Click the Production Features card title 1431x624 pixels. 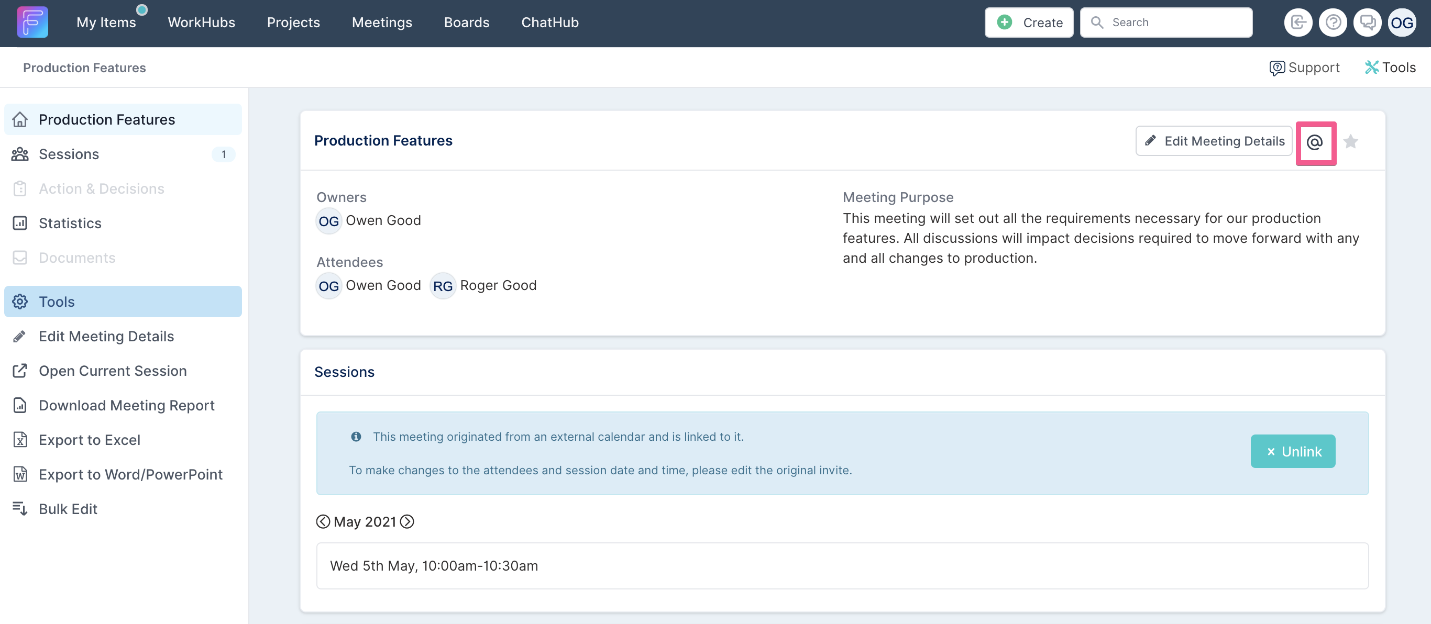tap(383, 140)
